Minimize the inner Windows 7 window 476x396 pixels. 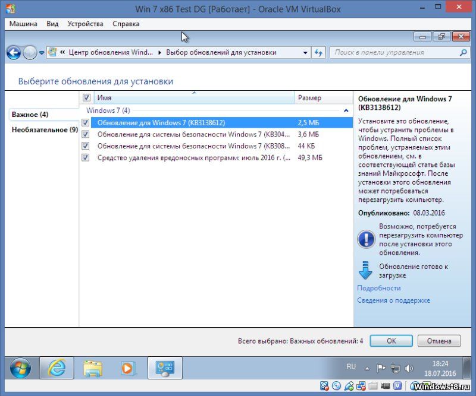click(x=422, y=37)
